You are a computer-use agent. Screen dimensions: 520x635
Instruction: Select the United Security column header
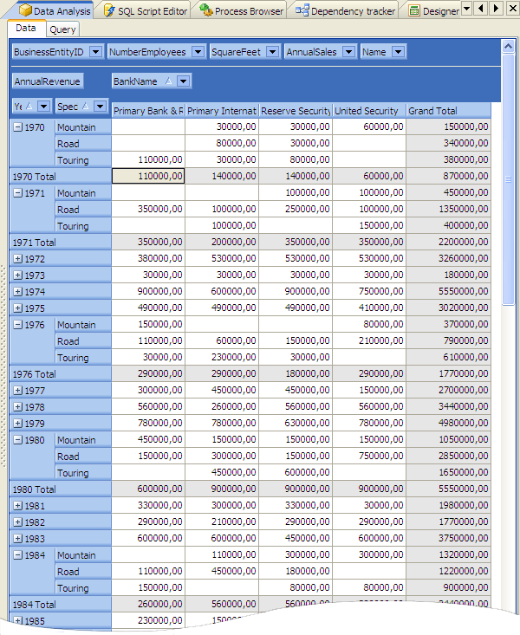click(369, 111)
